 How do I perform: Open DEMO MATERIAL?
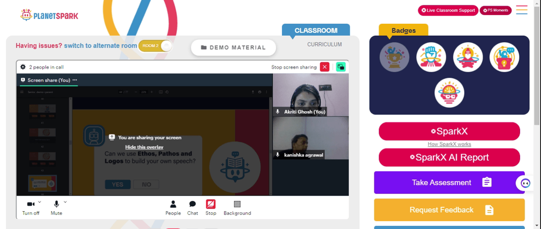234,48
